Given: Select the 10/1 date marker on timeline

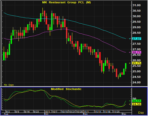Looking at the screenshot, I should coord(47,112).
